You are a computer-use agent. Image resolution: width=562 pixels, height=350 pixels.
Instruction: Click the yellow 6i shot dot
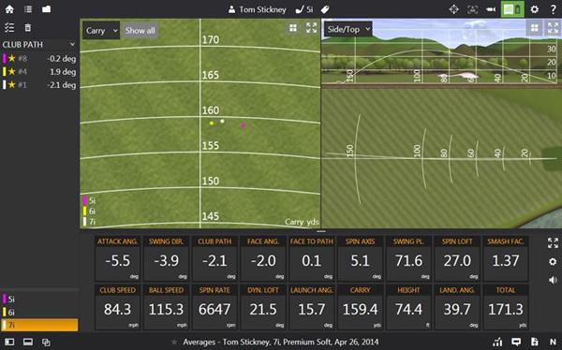[x=212, y=124]
